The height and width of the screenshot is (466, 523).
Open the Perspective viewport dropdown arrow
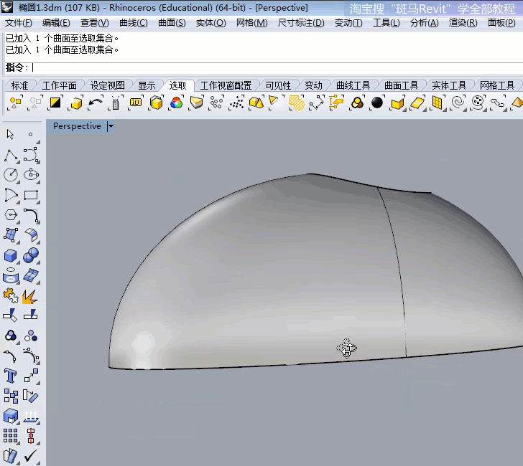coord(111,126)
